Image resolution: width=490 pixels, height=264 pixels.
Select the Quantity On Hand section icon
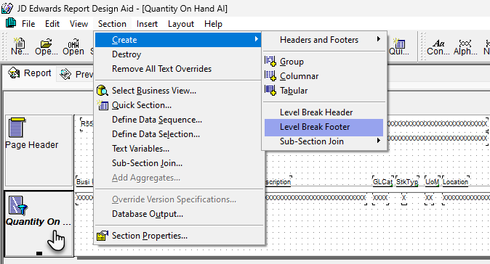tap(17, 205)
